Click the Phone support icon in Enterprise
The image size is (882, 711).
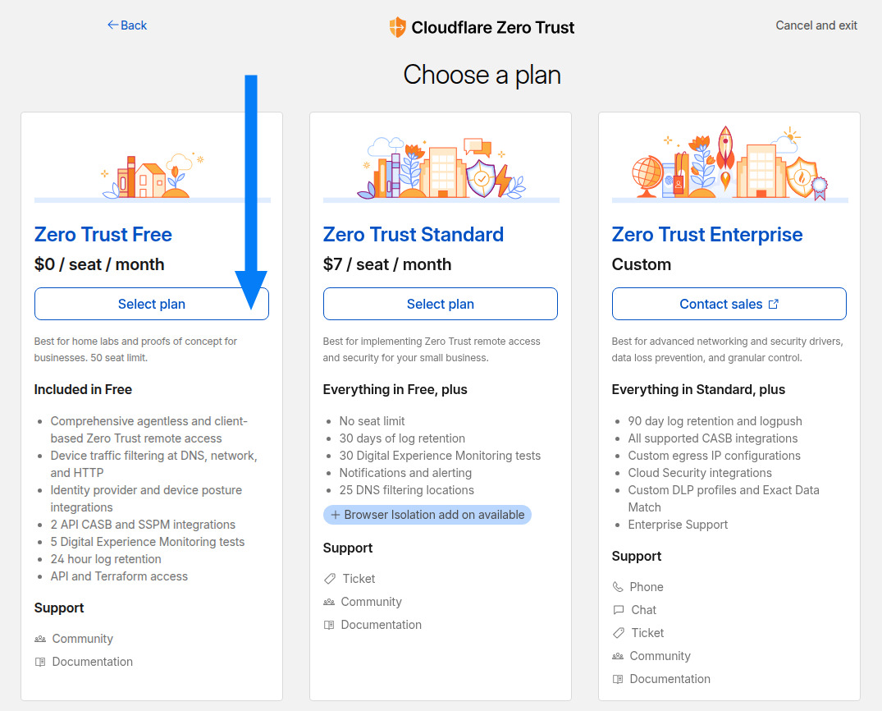click(618, 587)
